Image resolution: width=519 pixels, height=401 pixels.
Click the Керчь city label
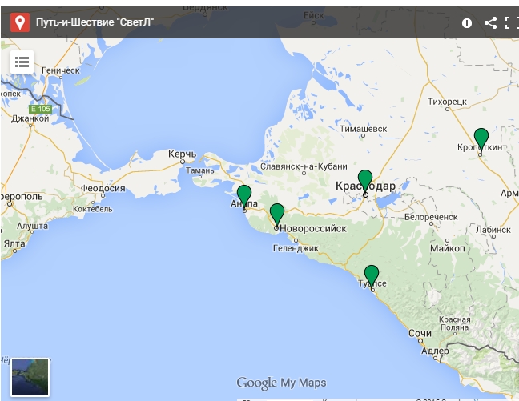182,154
